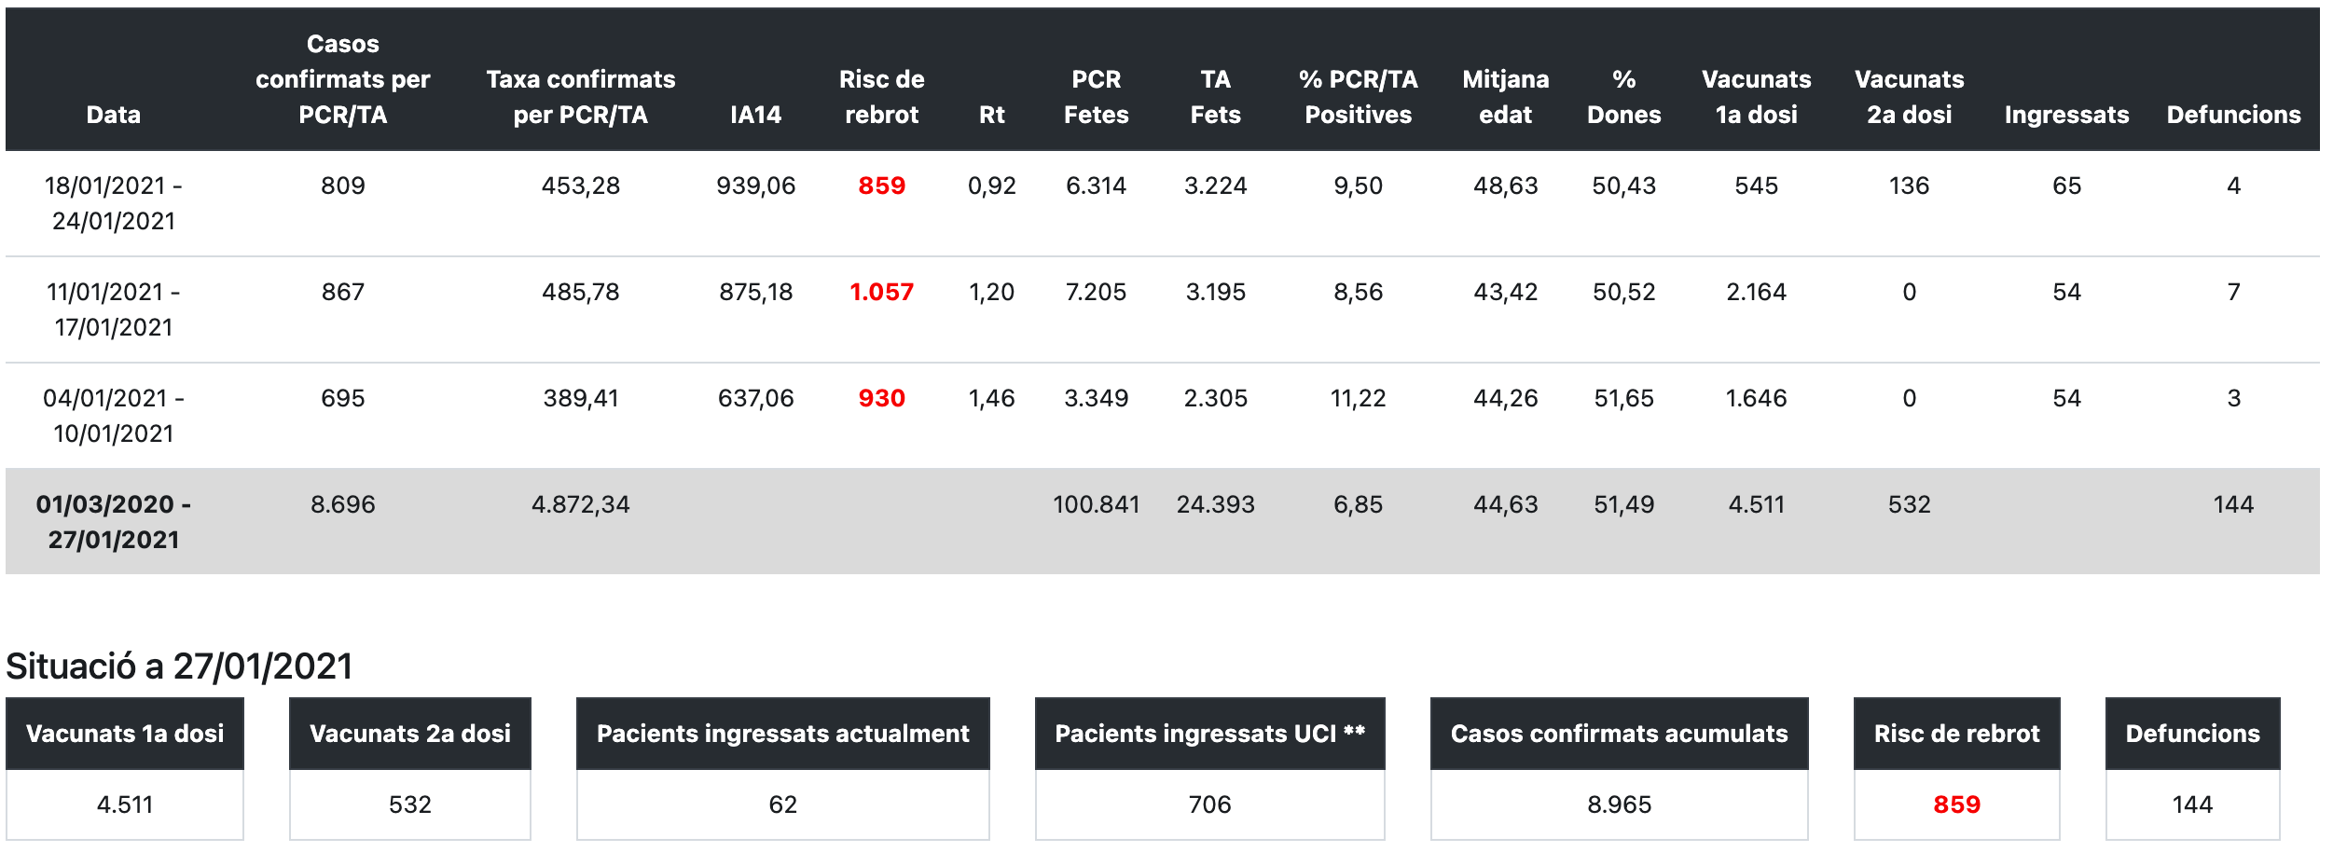Viewport: 2333px width, 852px height.
Task: Click the Risc de rebrot column header
Action: click(881, 97)
